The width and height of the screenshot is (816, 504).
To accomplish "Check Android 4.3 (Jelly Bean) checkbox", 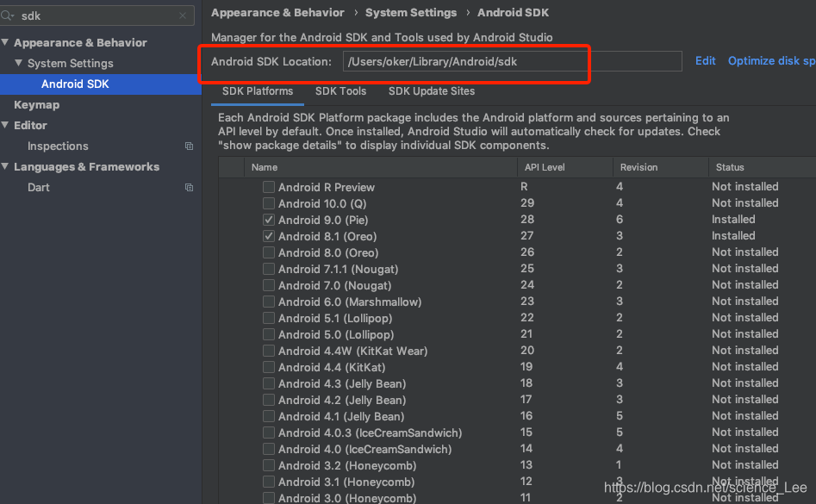I will [x=269, y=383].
